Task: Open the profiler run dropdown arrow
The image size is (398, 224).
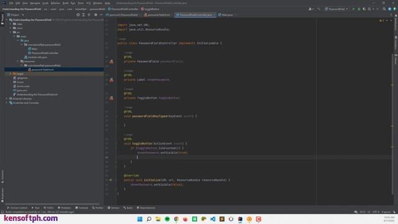Action: (373, 9)
